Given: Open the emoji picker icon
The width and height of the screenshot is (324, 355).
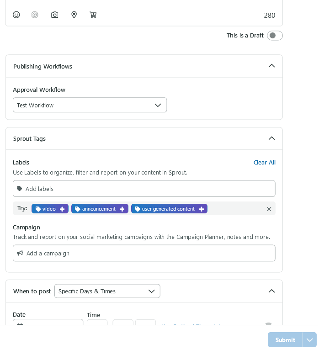Looking at the screenshot, I should pyautogui.click(x=16, y=15).
